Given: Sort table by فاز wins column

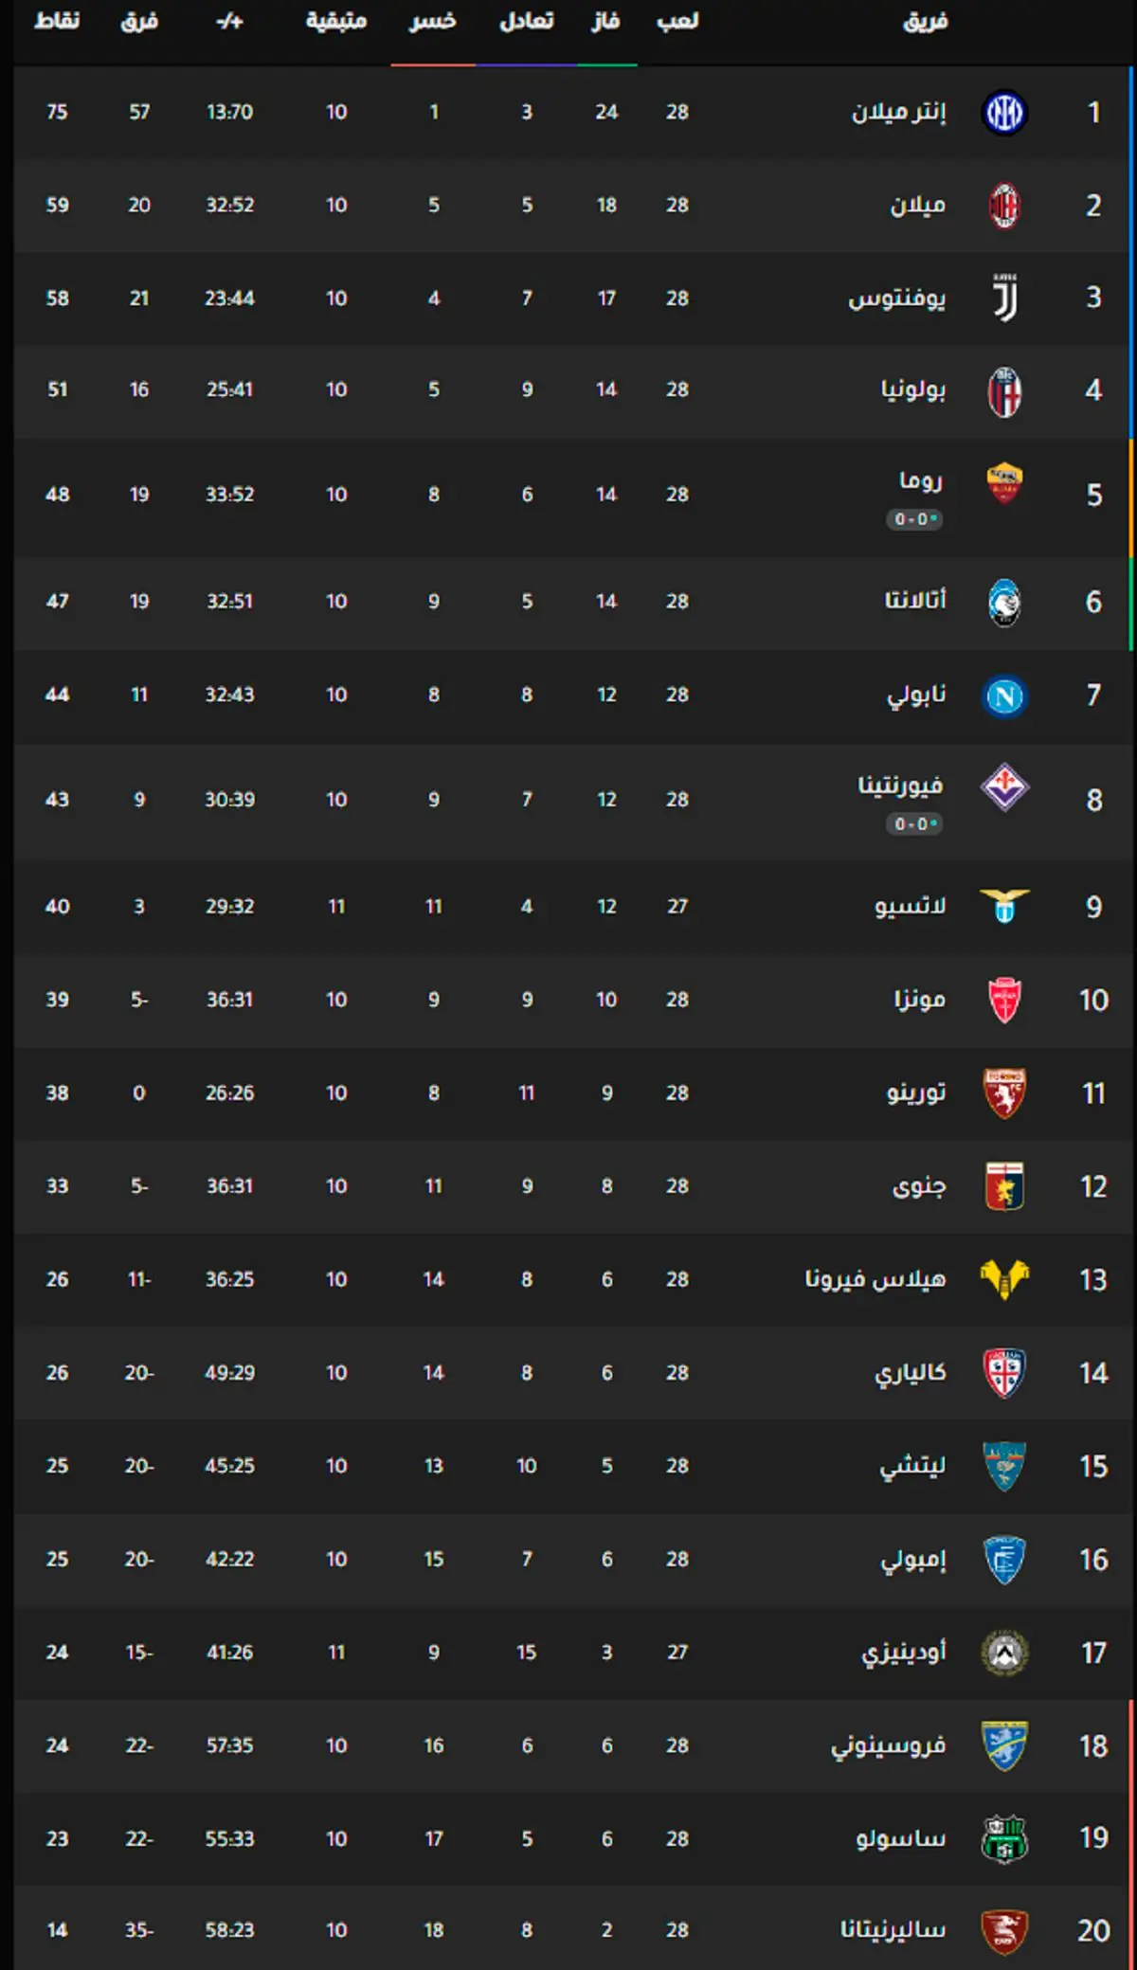Looking at the screenshot, I should tap(606, 21).
